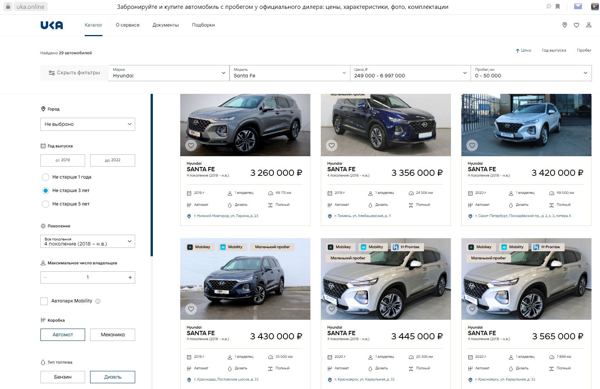This screenshot has height=389, width=600.
Task: Sort results by Цена
Action: pos(523,50)
